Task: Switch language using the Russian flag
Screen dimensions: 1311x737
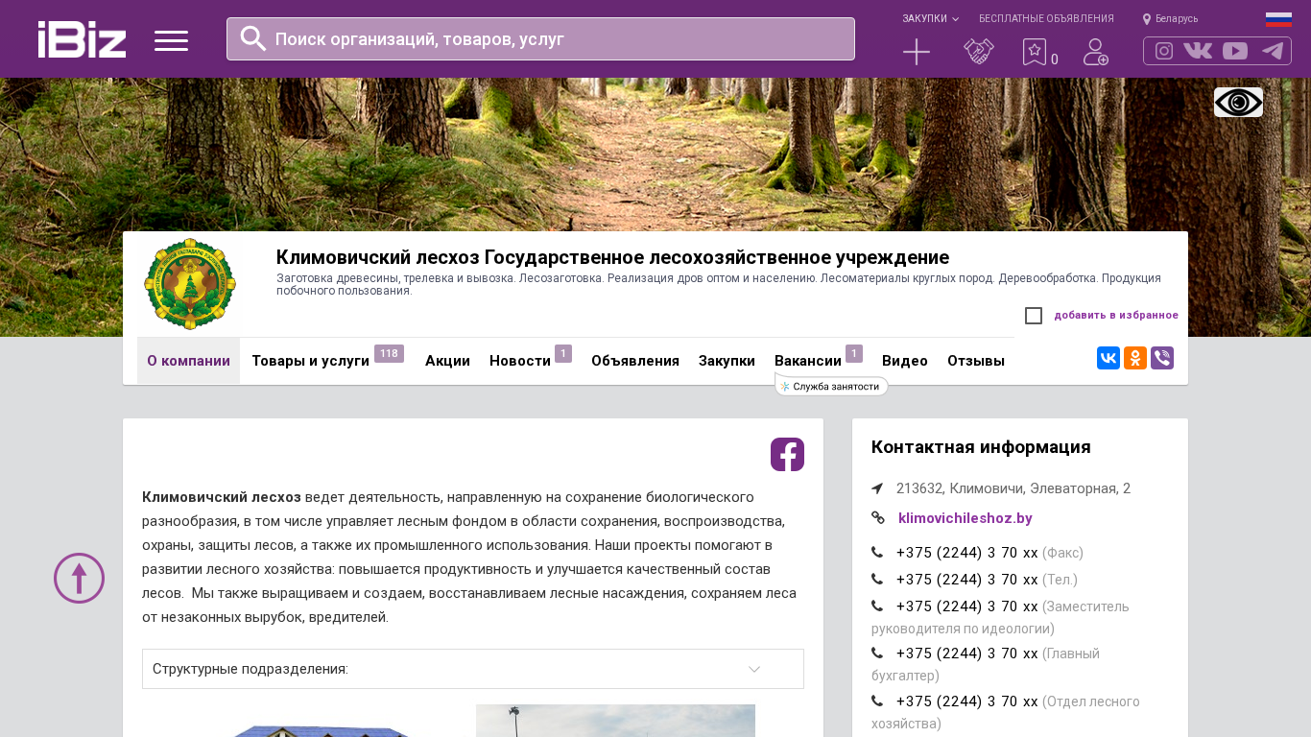Action: [x=1278, y=19]
